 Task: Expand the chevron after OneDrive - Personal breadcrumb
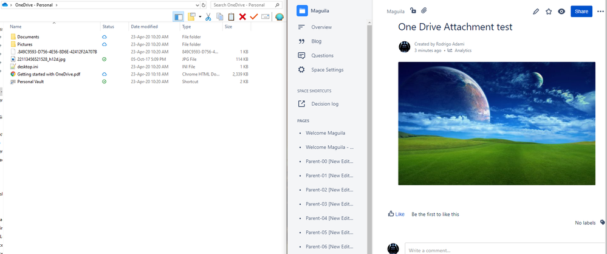(57, 5)
